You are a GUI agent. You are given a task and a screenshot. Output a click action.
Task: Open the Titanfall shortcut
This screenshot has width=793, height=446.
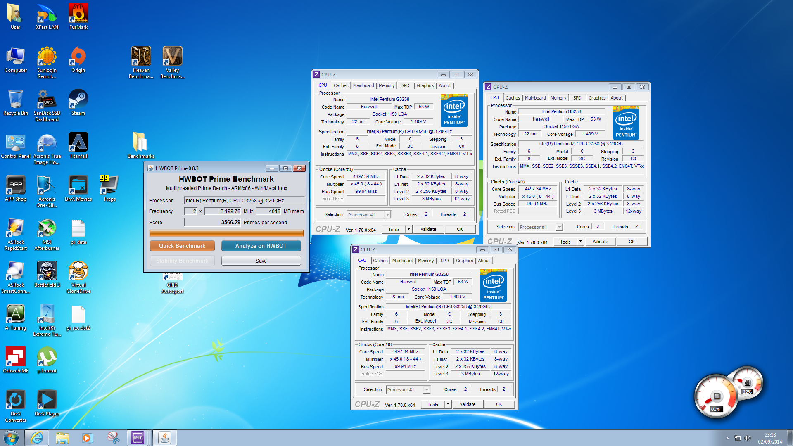coord(78,145)
